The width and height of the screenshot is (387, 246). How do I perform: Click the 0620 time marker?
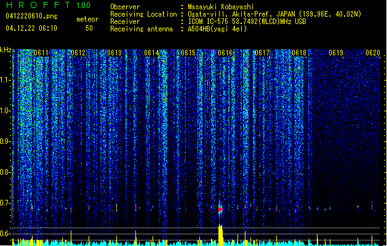(373, 53)
